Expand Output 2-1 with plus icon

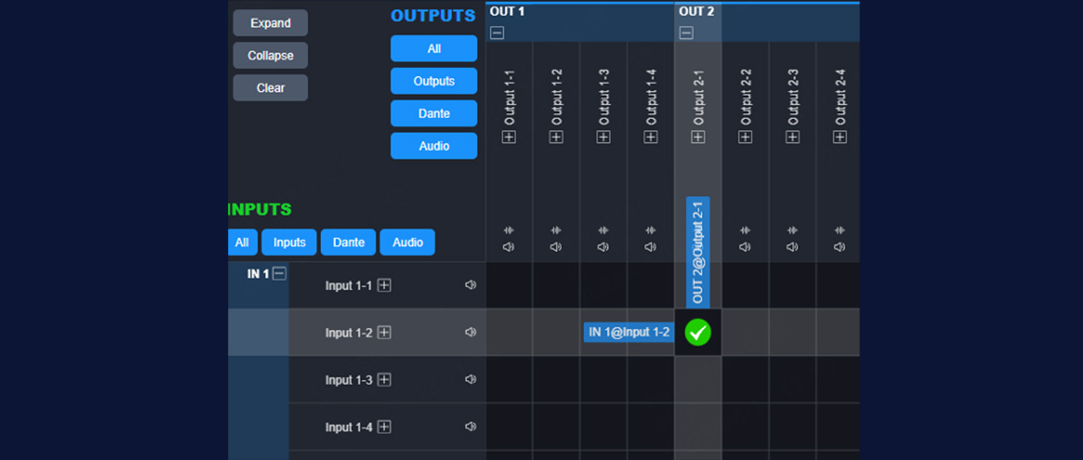(698, 137)
